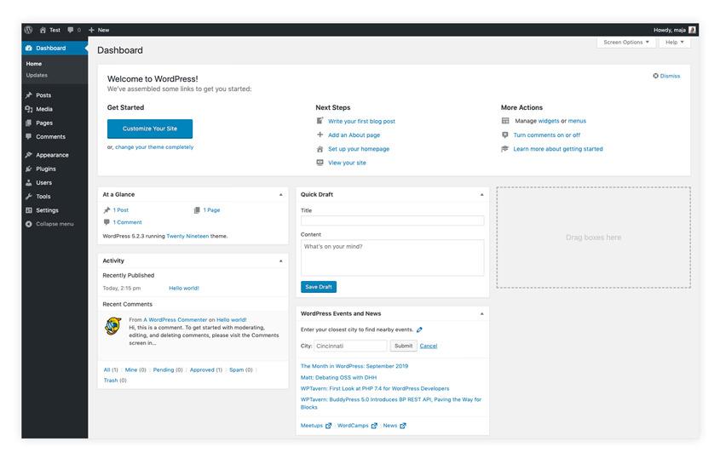Collapse the At a Glance widget
Screen dimensions: 720x464
pos(281,195)
